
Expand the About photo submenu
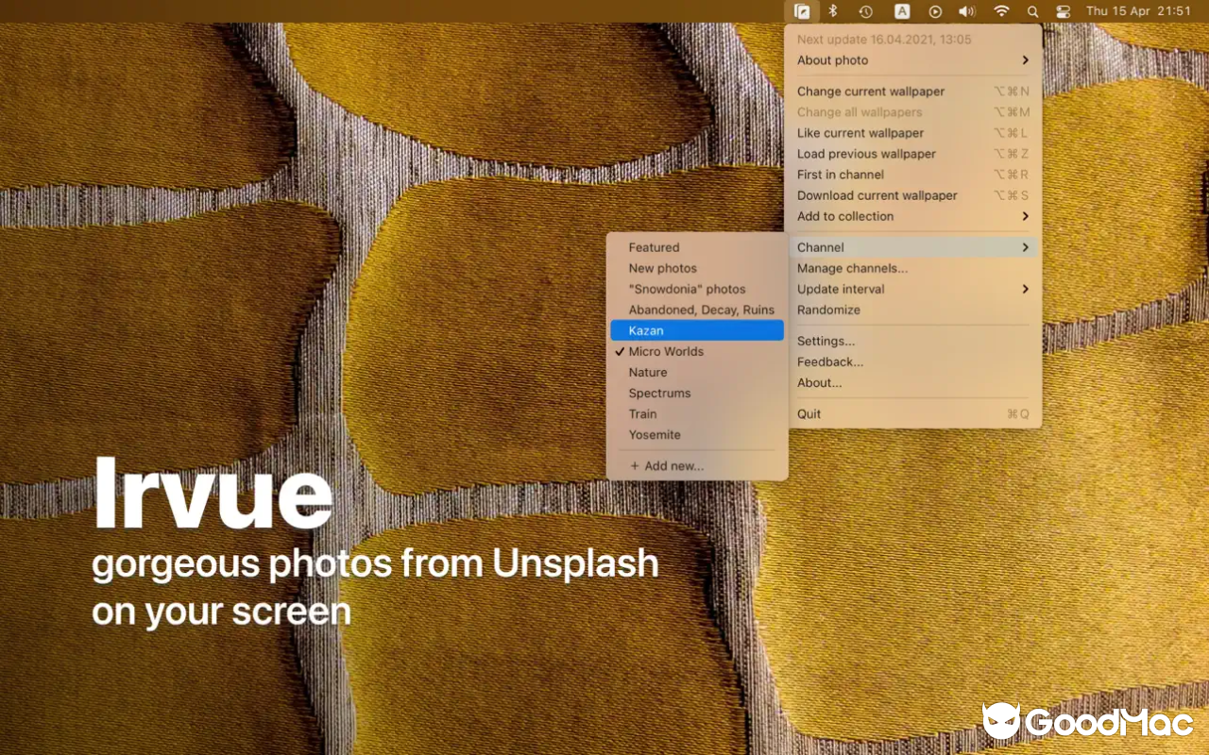coord(832,59)
